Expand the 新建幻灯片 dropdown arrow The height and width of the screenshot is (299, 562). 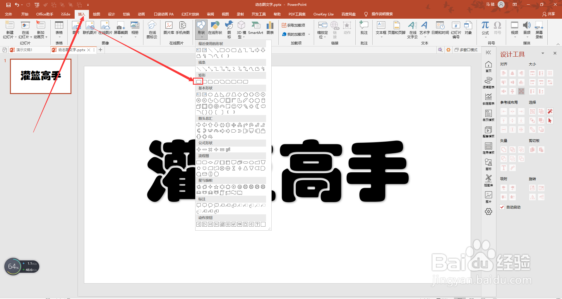16,37
